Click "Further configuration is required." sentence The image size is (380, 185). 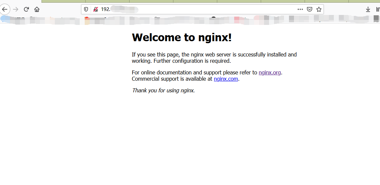point(192,61)
